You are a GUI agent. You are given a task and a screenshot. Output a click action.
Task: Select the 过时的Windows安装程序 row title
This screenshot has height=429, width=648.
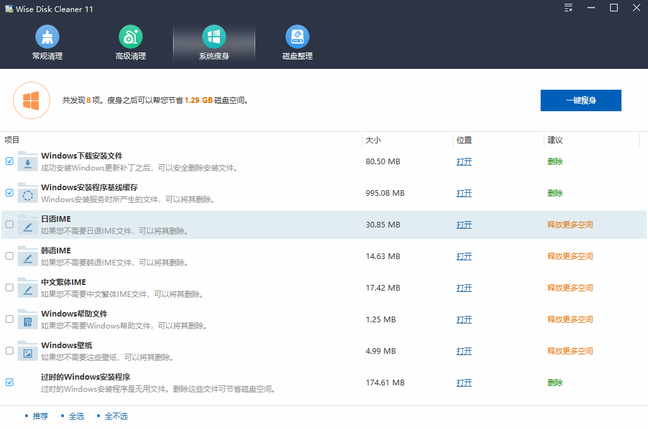[x=85, y=377]
